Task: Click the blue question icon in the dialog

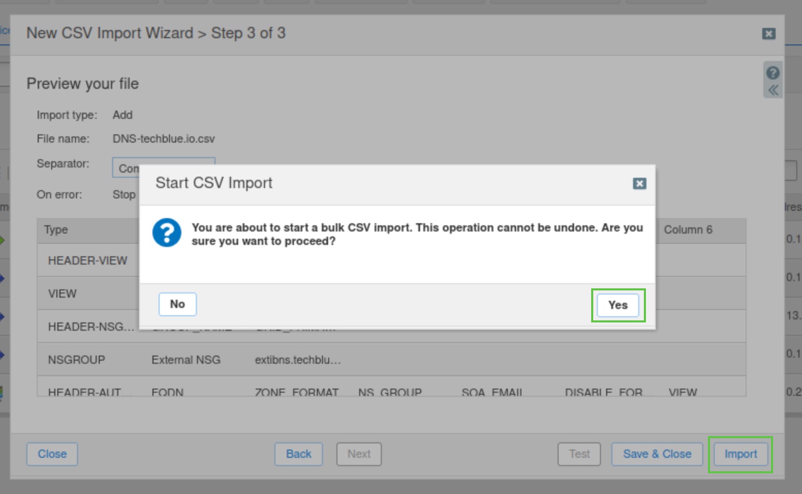Action: coord(167,234)
